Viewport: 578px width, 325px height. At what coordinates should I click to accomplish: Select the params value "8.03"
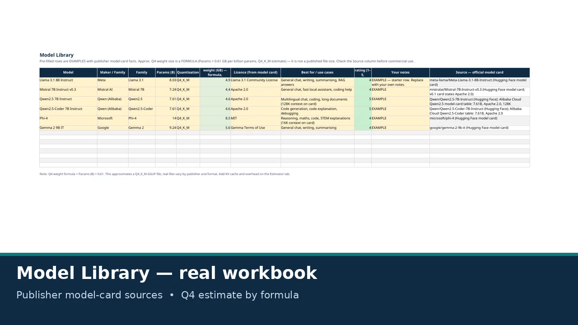[166, 82]
